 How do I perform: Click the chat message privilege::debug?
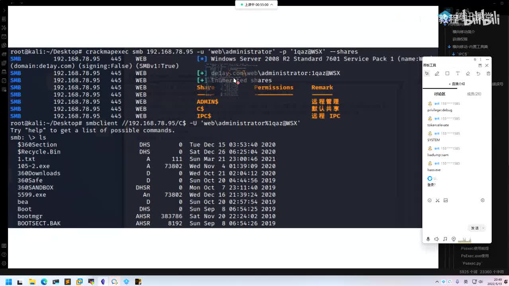tap(440, 110)
